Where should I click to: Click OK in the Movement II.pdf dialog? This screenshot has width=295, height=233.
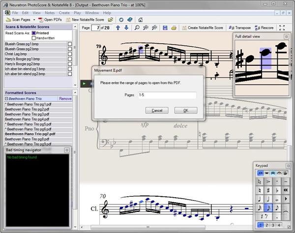coord(186,110)
